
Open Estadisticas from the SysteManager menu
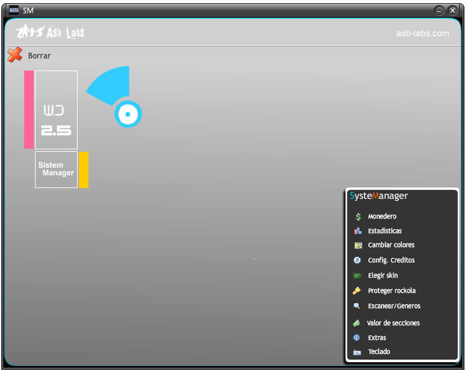click(385, 231)
